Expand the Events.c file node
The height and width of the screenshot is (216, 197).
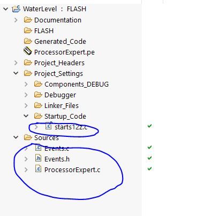tap(26, 148)
